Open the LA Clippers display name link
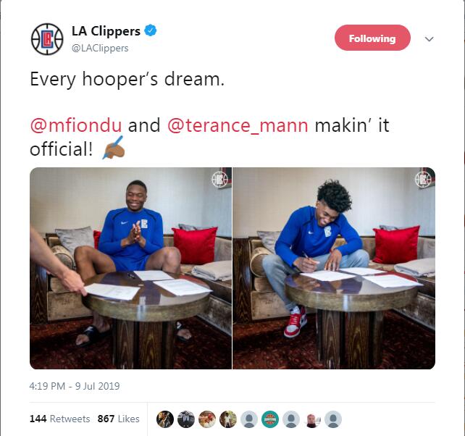This screenshot has height=436, width=465. pos(106,31)
